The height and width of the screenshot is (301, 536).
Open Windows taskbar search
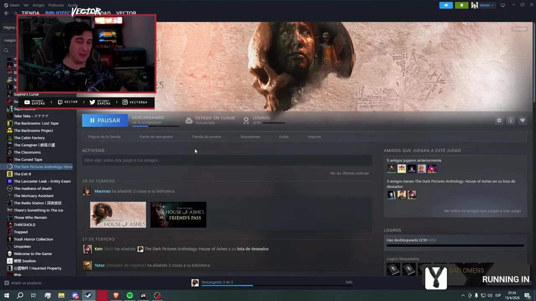(x=20, y=296)
